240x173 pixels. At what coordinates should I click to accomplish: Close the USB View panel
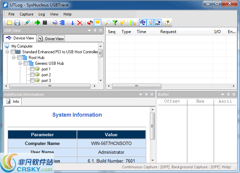(101, 30)
